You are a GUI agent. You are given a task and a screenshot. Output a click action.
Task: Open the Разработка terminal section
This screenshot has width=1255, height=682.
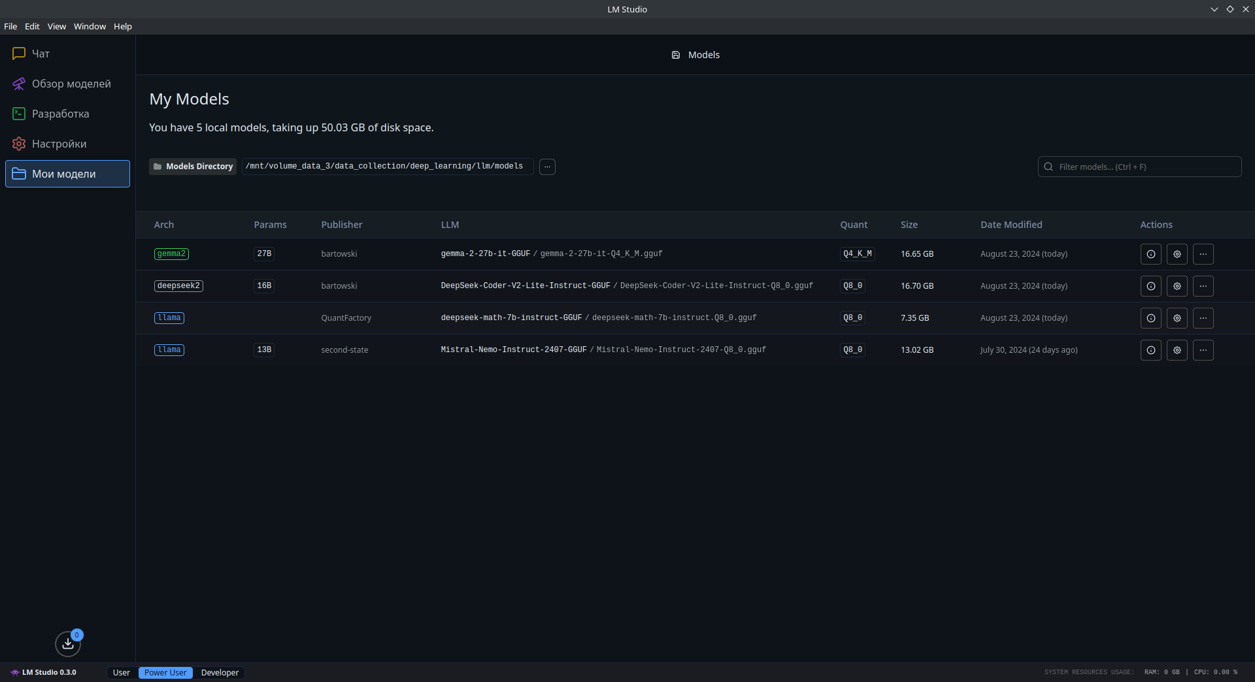point(67,114)
